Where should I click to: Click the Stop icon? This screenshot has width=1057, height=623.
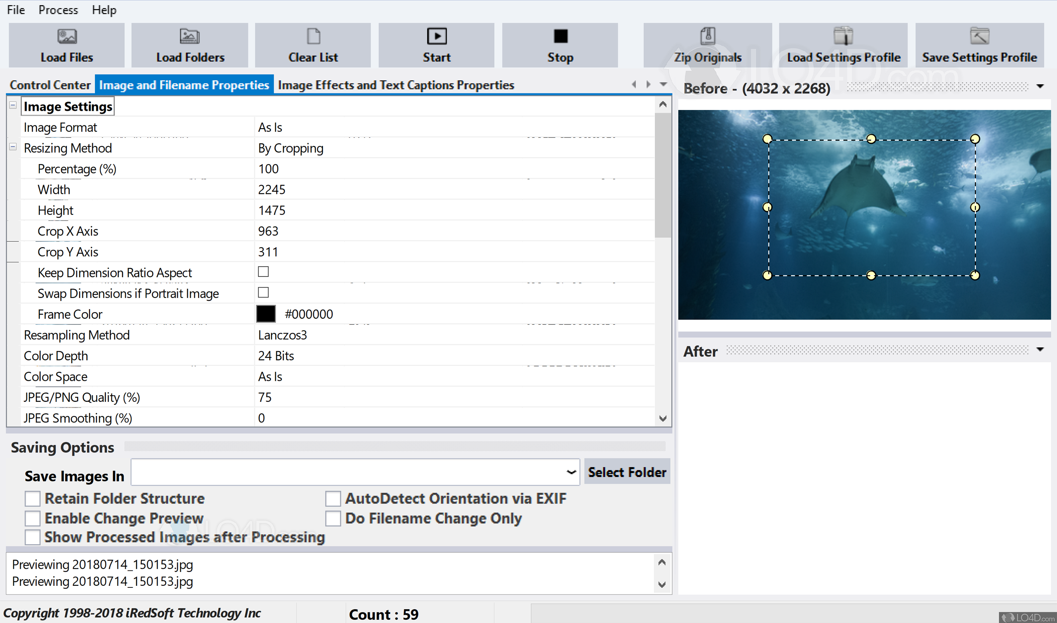(x=560, y=44)
